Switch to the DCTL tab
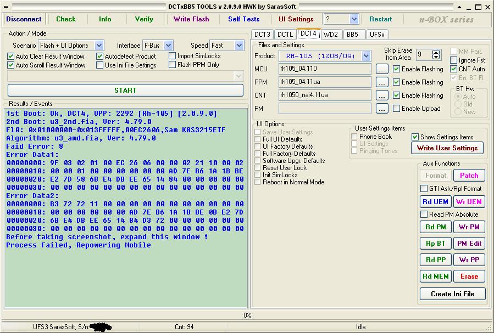The width and height of the screenshot is (494, 333). pyautogui.click(x=285, y=34)
